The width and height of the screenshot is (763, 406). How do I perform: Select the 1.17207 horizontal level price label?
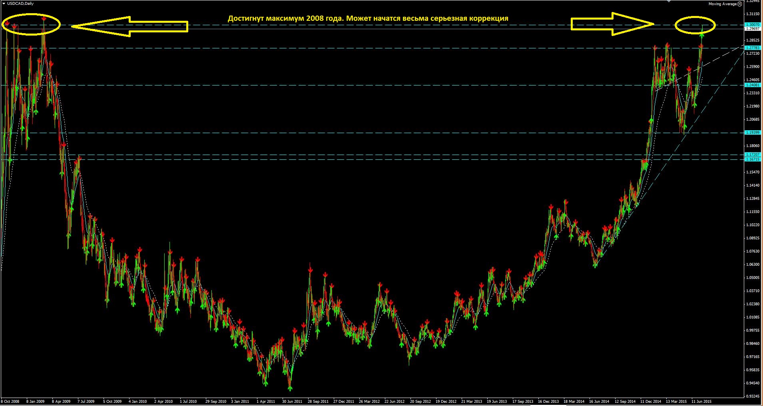(x=753, y=155)
